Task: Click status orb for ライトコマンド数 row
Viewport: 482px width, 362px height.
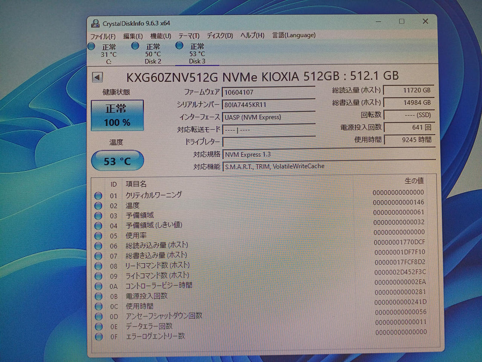Action: pyautogui.click(x=98, y=276)
